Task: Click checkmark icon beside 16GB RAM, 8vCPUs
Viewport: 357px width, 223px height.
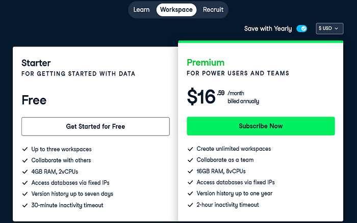Action: point(190,171)
